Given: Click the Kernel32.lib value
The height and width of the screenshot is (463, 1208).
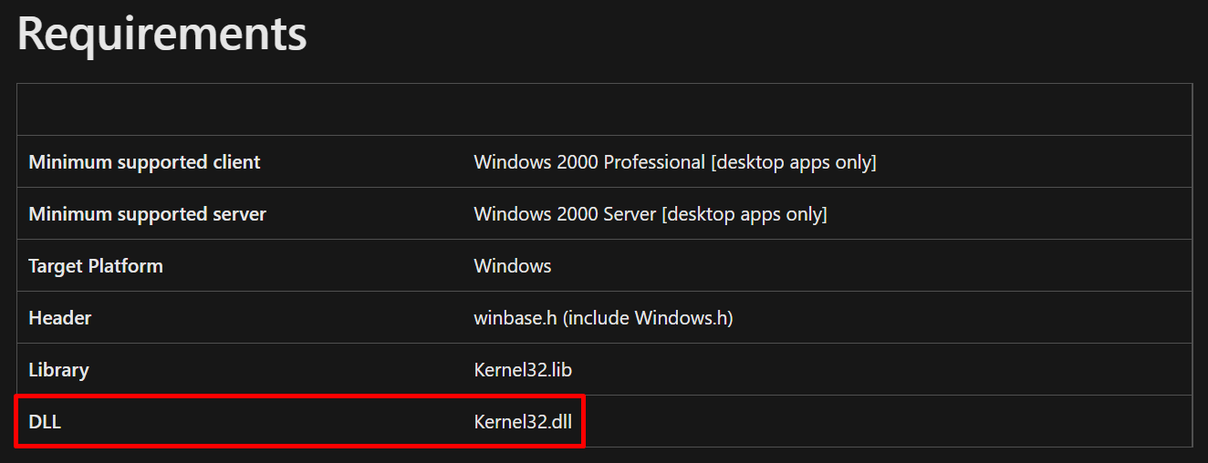Looking at the screenshot, I should (523, 370).
